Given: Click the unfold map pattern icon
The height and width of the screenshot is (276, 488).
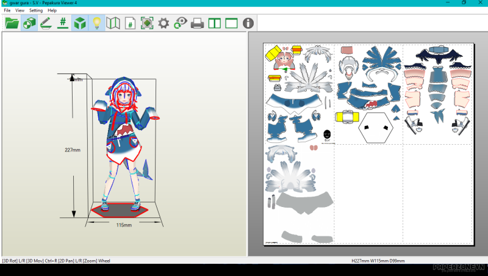Looking at the screenshot, I should [x=113, y=23].
